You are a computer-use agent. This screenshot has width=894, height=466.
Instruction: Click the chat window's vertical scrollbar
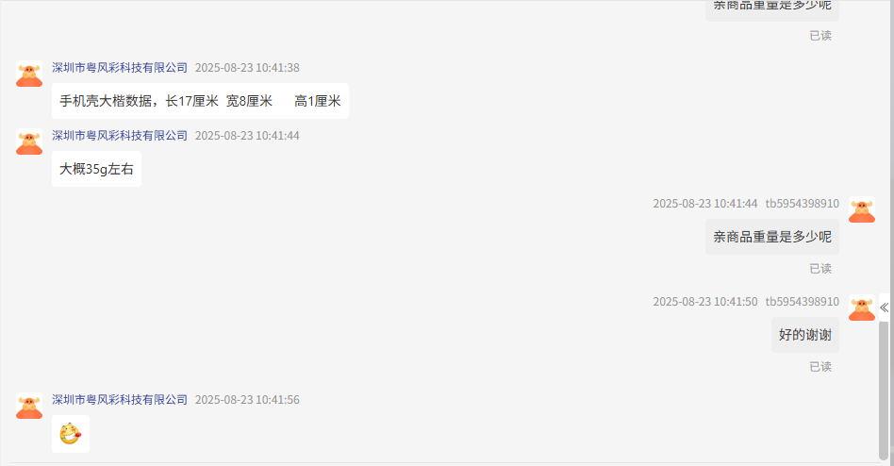pyautogui.click(x=884, y=391)
